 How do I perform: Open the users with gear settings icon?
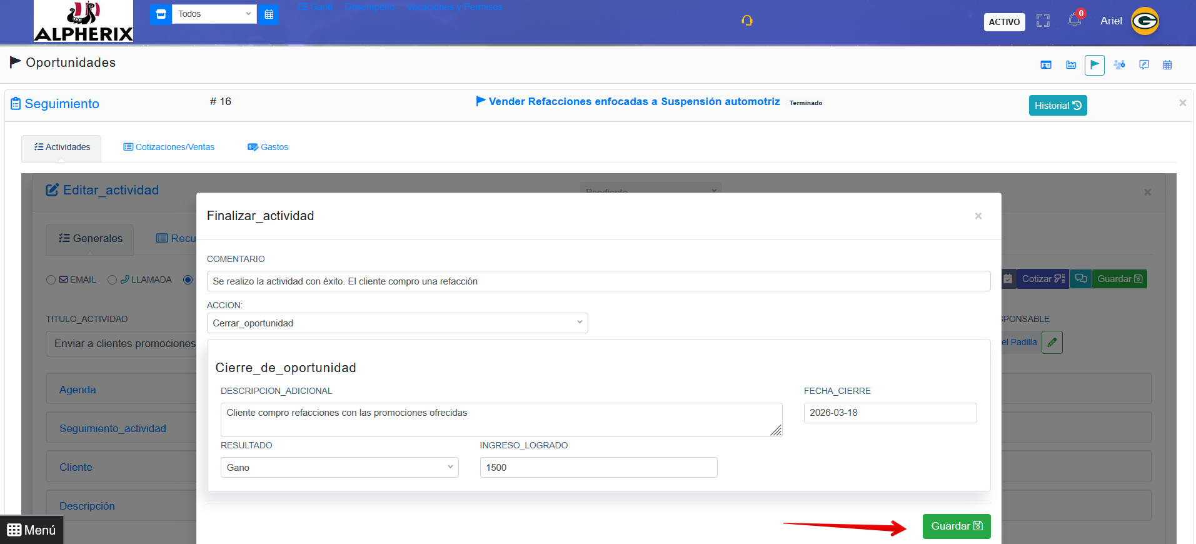pos(1119,65)
